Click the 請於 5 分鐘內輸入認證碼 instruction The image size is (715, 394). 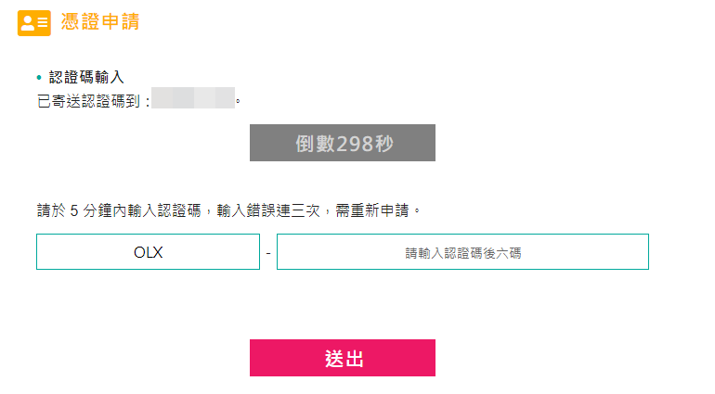click(119, 210)
